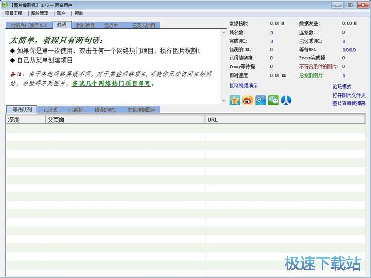This screenshot has height=278, width=371.
Task: Open the 项目工程 menu
Action: pos(14,13)
